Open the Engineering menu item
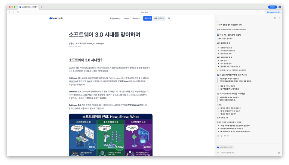The width and height of the screenshot is (289, 165). coord(115,18)
